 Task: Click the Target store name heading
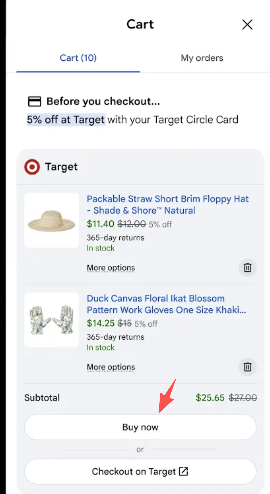click(x=61, y=167)
